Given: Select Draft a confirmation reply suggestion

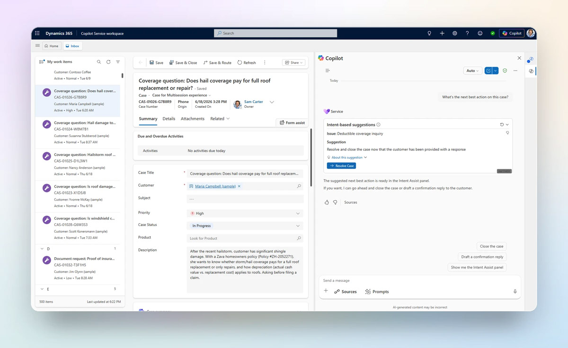Looking at the screenshot, I should coord(482,257).
